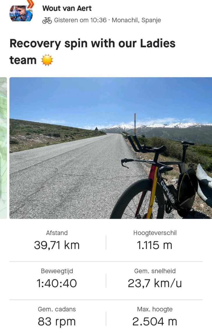The image size is (212, 334).
Task: Click the bicycle ride type icon
Action: click(47, 20)
